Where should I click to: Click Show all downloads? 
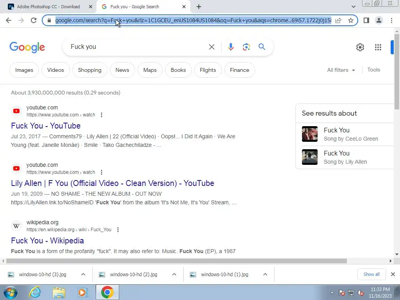click(x=372, y=274)
